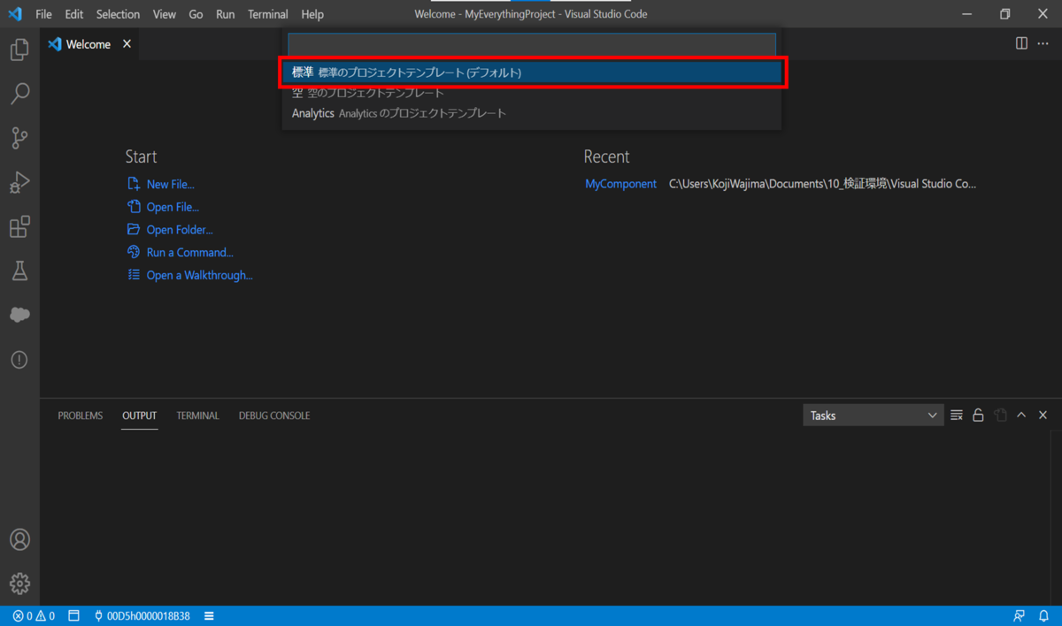Click the Run a Command... link
1062x626 pixels.
190,252
